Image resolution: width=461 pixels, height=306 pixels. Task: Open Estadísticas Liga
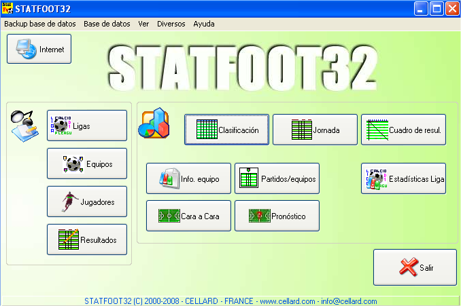pyautogui.click(x=403, y=178)
